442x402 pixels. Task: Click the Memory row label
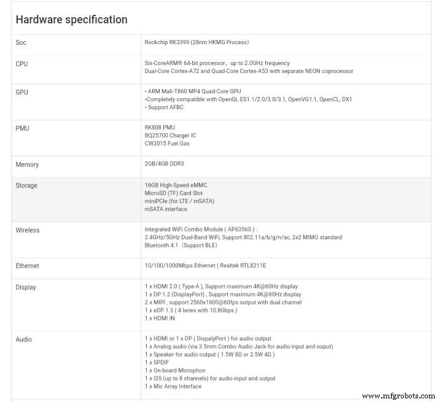27,164
